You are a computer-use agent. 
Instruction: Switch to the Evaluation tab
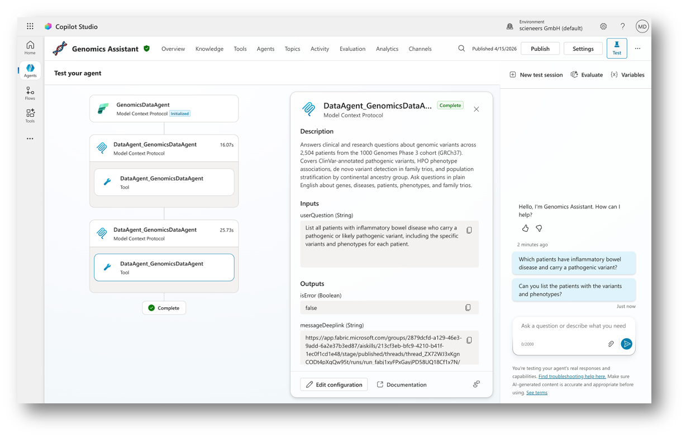coord(352,49)
